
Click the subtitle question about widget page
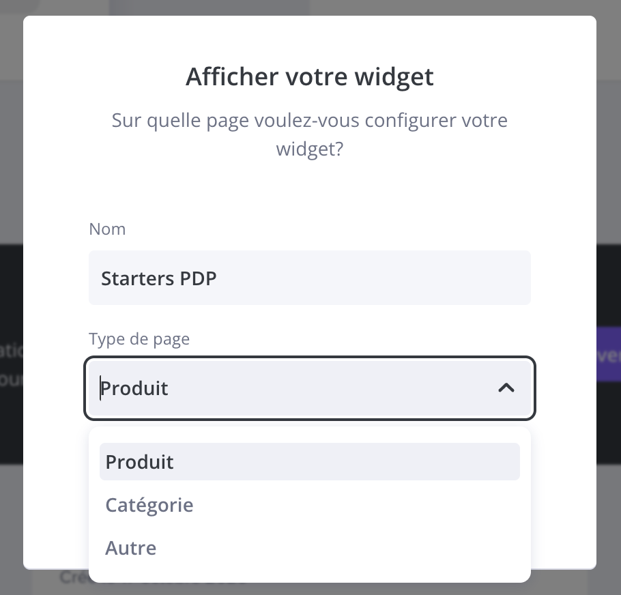click(x=309, y=134)
